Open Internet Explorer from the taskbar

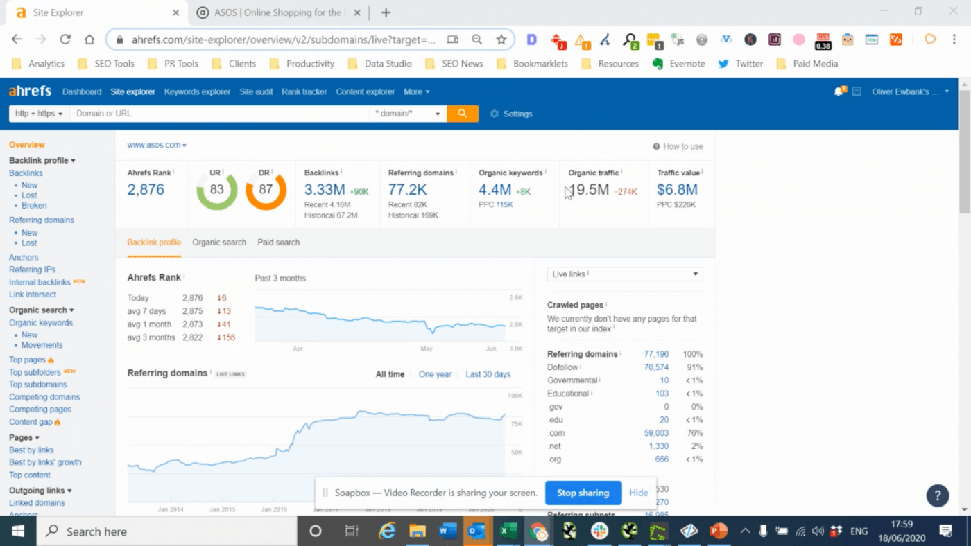[387, 531]
